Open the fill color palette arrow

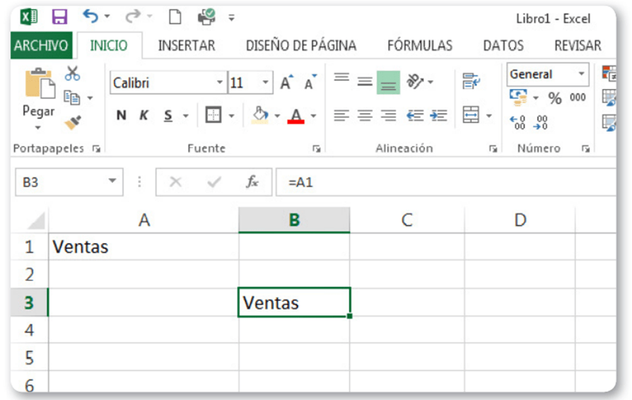(x=277, y=116)
